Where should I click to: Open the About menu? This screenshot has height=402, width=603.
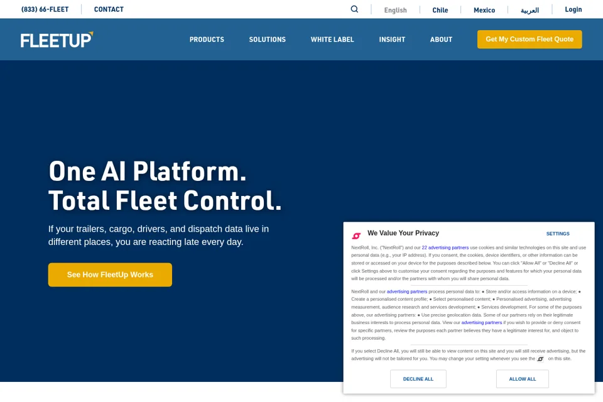point(441,39)
